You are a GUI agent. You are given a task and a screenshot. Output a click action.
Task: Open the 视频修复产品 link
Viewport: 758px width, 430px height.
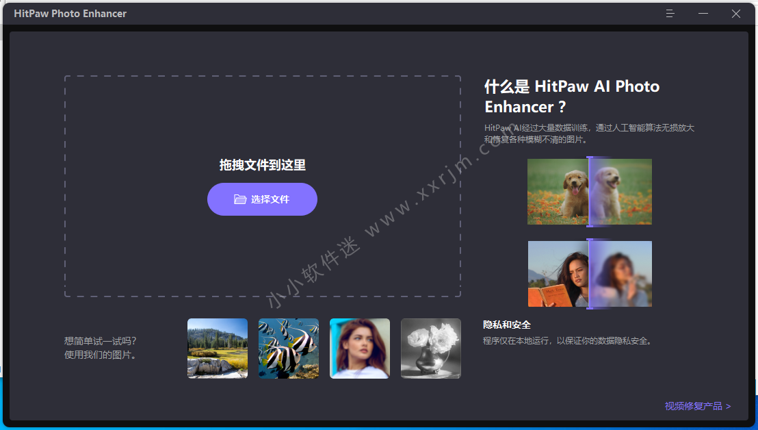tap(698, 406)
